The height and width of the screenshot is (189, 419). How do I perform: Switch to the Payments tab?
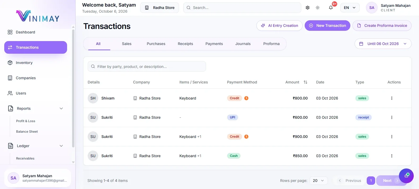click(214, 44)
